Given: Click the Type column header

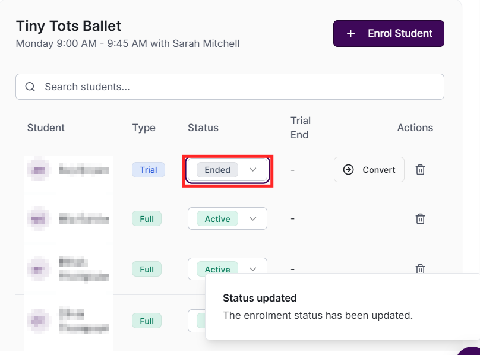Looking at the screenshot, I should [x=144, y=128].
